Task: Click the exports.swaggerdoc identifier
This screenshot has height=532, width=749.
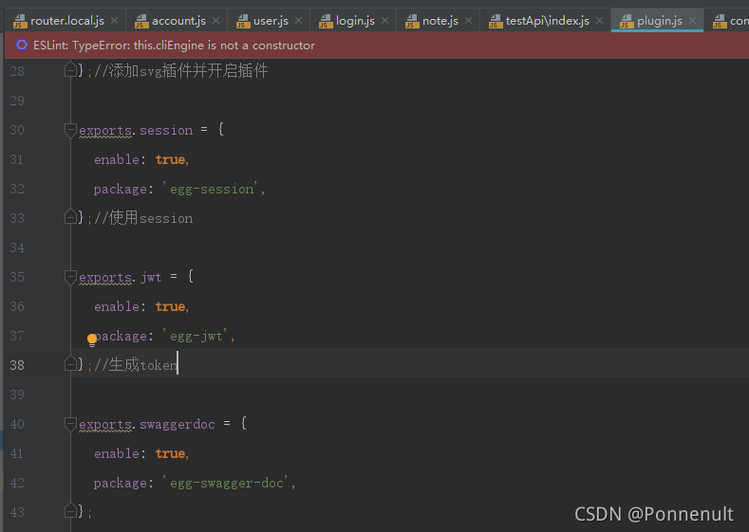Action: point(147,424)
